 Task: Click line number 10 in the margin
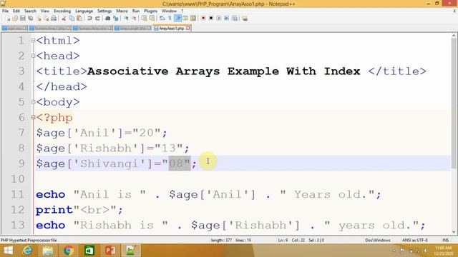click(17, 179)
